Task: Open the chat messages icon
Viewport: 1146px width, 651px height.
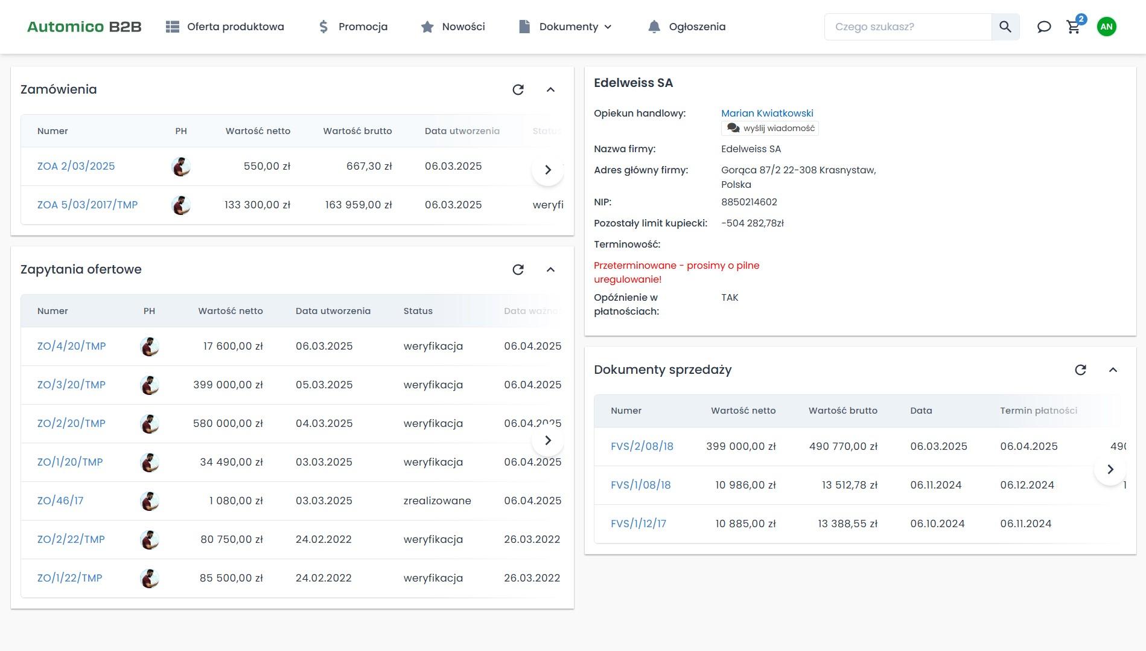Action: point(1043,27)
